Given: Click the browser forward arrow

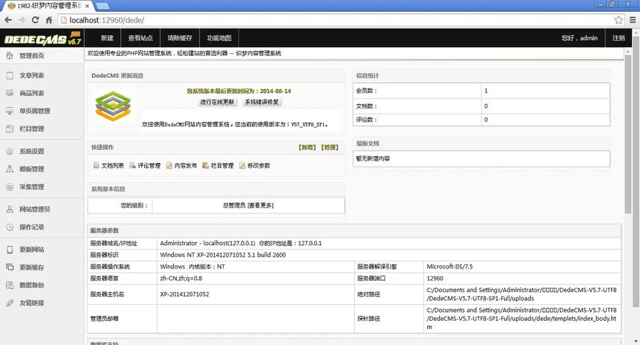Looking at the screenshot, I should coord(21,20).
